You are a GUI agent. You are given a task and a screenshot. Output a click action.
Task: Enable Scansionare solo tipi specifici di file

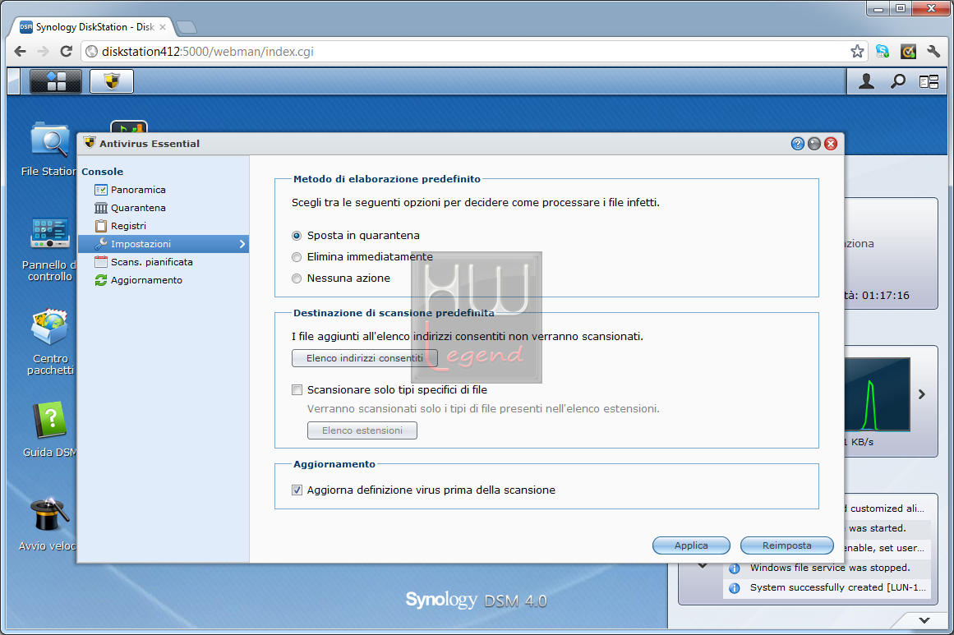297,390
